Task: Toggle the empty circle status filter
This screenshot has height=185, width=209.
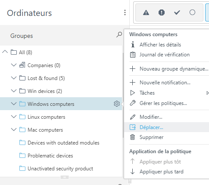Action: (x=192, y=12)
